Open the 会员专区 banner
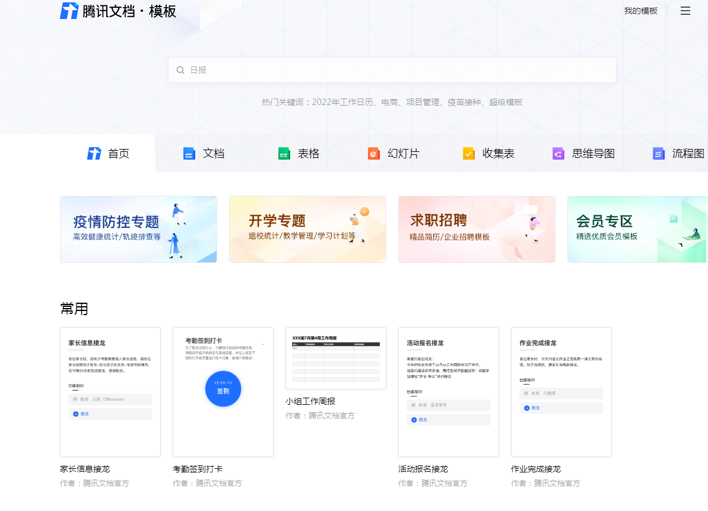Image resolution: width=708 pixels, height=511 pixels. [x=637, y=229]
